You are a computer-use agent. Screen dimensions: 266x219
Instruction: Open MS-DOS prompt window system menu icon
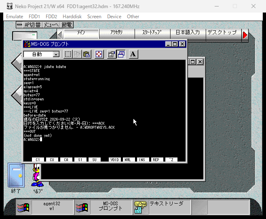(27, 44)
